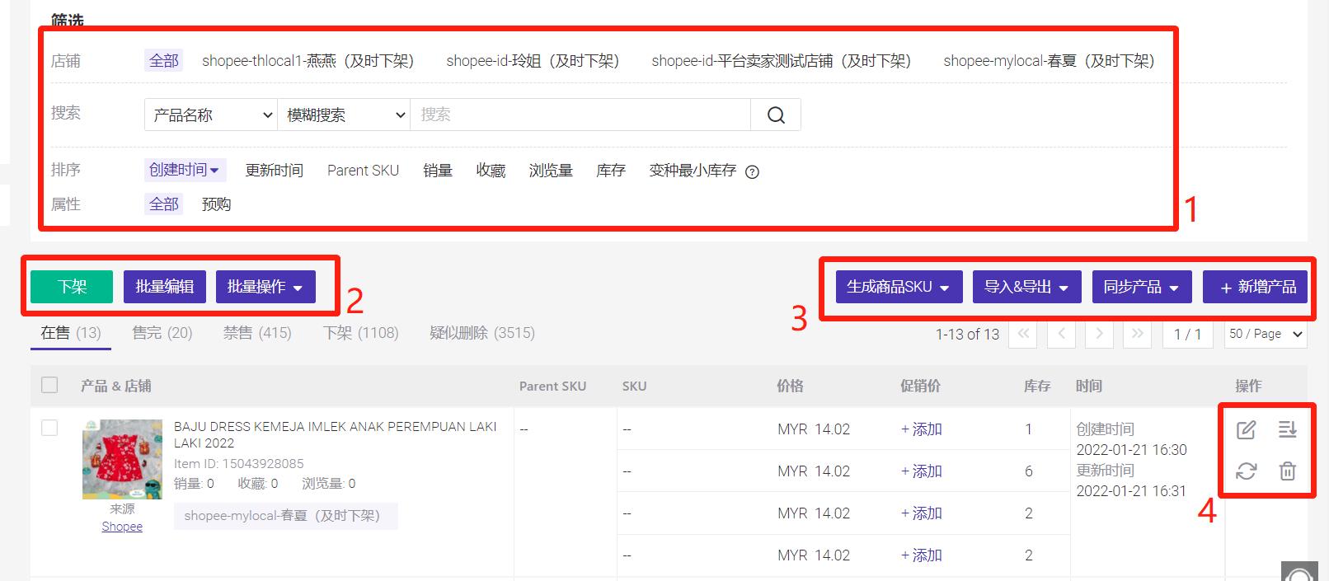
Task: Expand the 批量操作 dropdown button
Action: (x=265, y=287)
